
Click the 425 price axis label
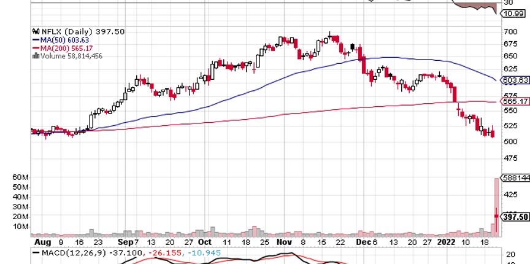[512, 195]
